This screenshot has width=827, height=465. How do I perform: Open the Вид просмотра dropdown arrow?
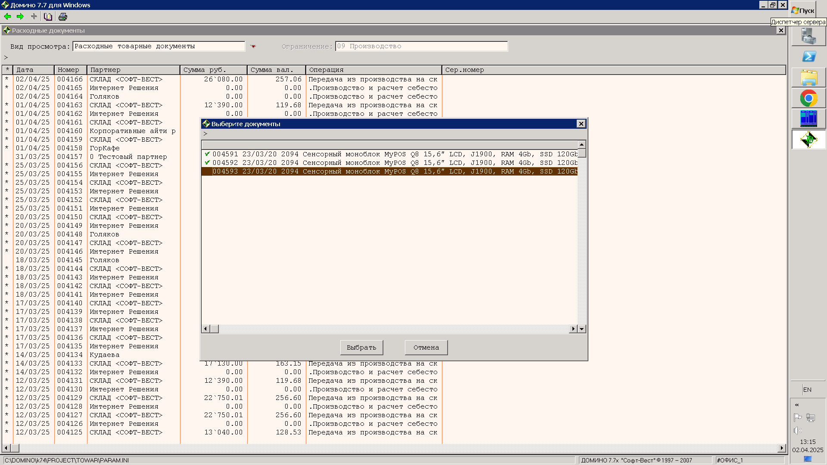click(x=253, y=46)
